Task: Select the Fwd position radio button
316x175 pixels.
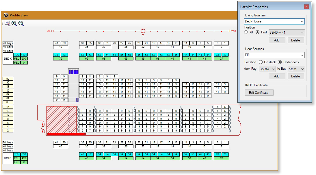Action: click(257, 32)
